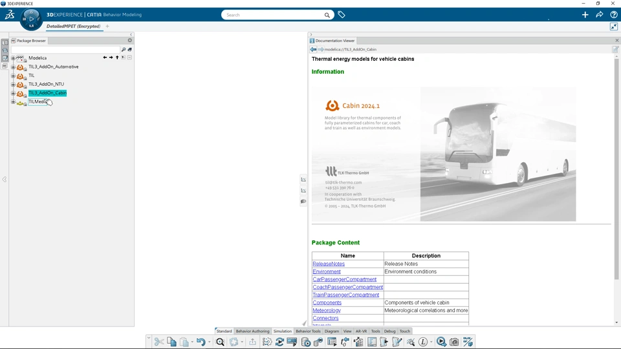The width and height of the screenshot is (621, 349).
Task: Collapse the left panel with side chevron
Action: [x=5, y=179]
